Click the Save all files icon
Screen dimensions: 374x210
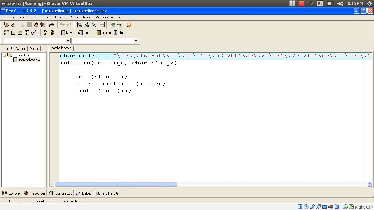tap(36, 24)
